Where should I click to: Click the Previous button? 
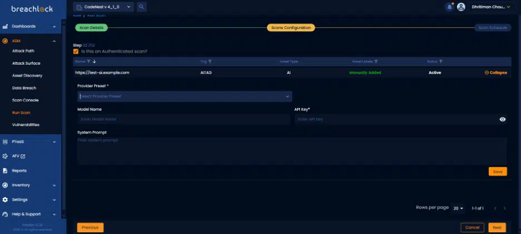pyautogui.click(x=90, y=228)
